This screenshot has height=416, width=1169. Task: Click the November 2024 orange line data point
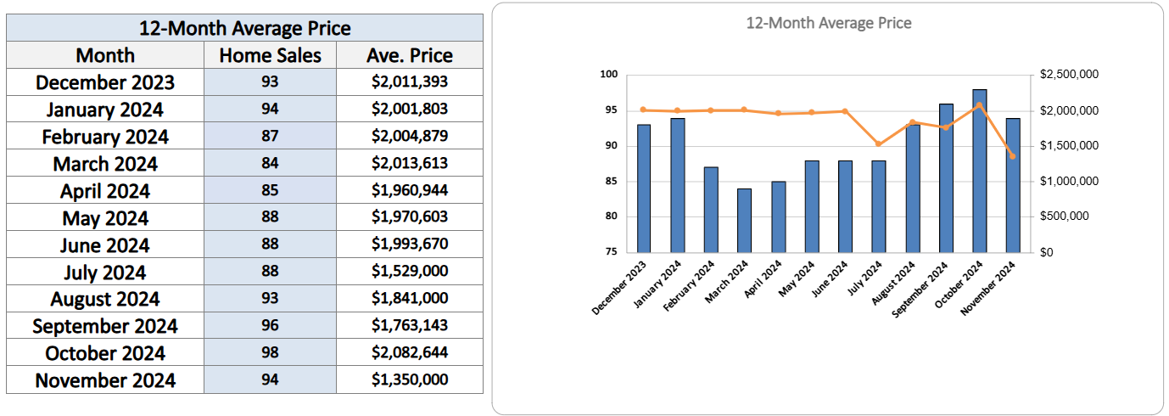coord(1013,156)
